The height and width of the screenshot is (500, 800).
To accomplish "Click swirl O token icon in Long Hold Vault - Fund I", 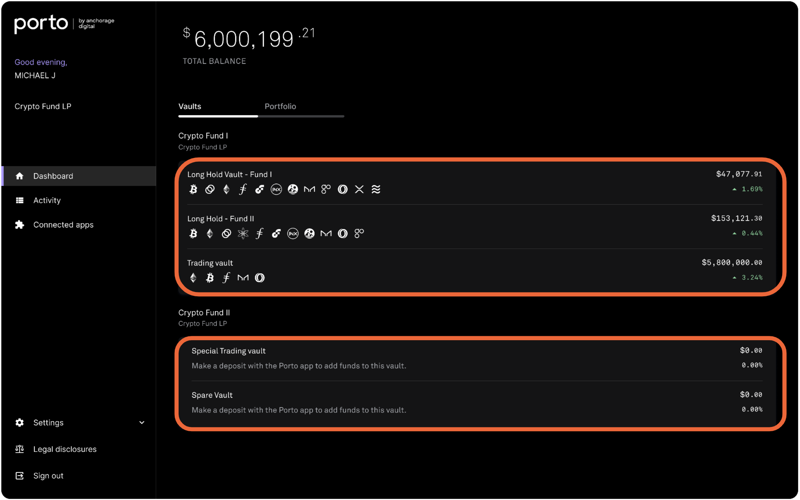I will click(x=343, y=189).
